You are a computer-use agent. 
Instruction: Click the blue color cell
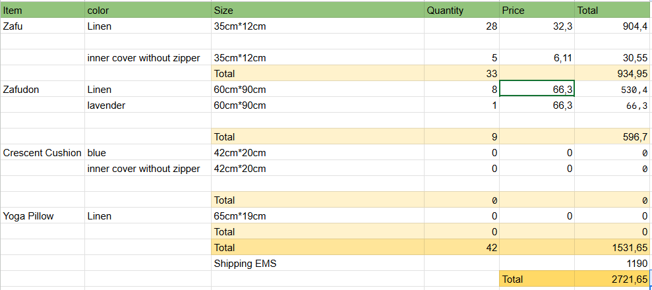click(x=148, y=152)
